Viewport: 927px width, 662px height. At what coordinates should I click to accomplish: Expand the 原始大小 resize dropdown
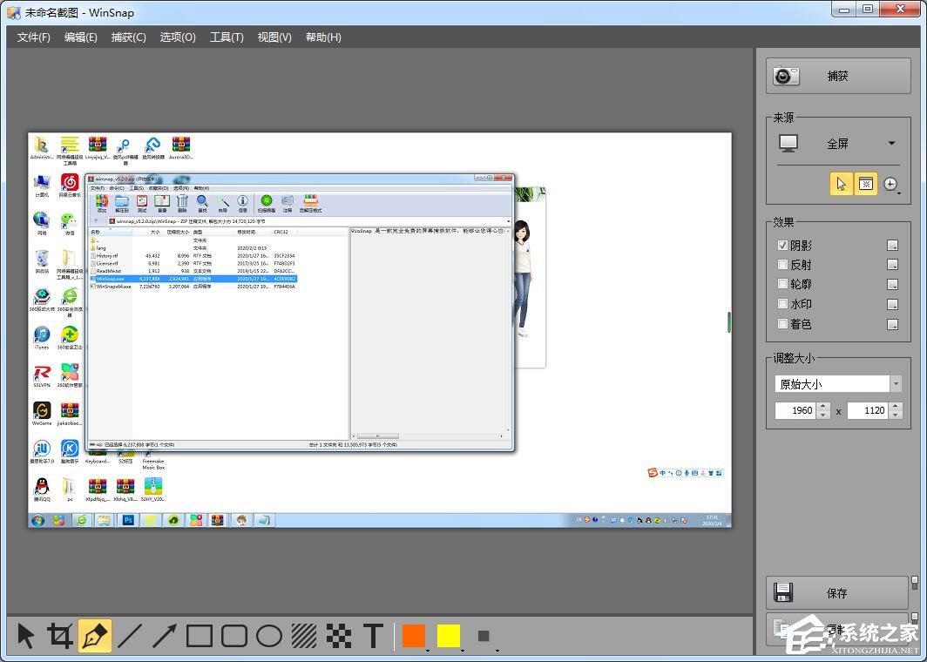point(896,384)
